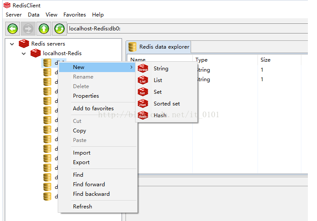Click tring type cell in second row
This screenshot has width=317, height=221.
click(x=204, y=79)
